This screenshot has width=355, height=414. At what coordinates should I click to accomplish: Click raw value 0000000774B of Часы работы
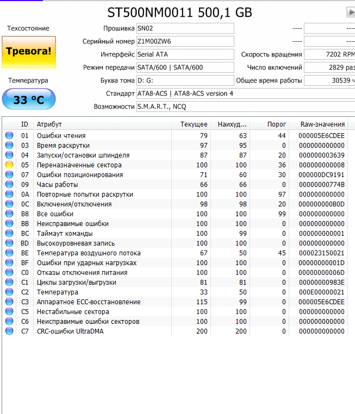tap(322, 185)
